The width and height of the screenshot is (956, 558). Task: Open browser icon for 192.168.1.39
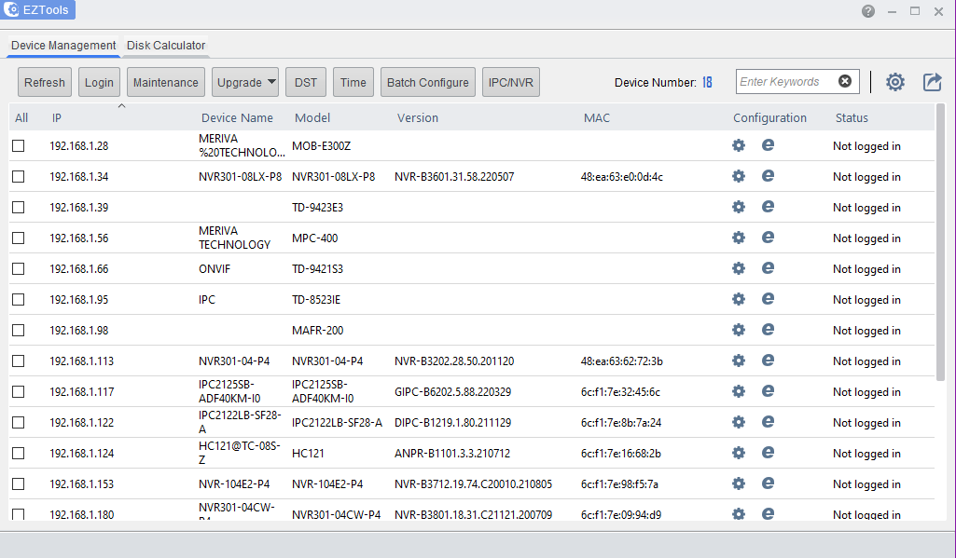tap(768, 207)
